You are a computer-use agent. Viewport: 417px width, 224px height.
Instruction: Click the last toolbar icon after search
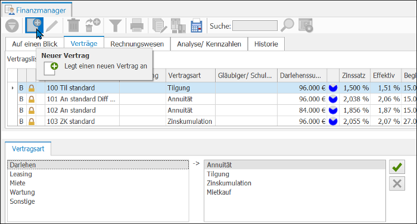click(x=305, y=26)
